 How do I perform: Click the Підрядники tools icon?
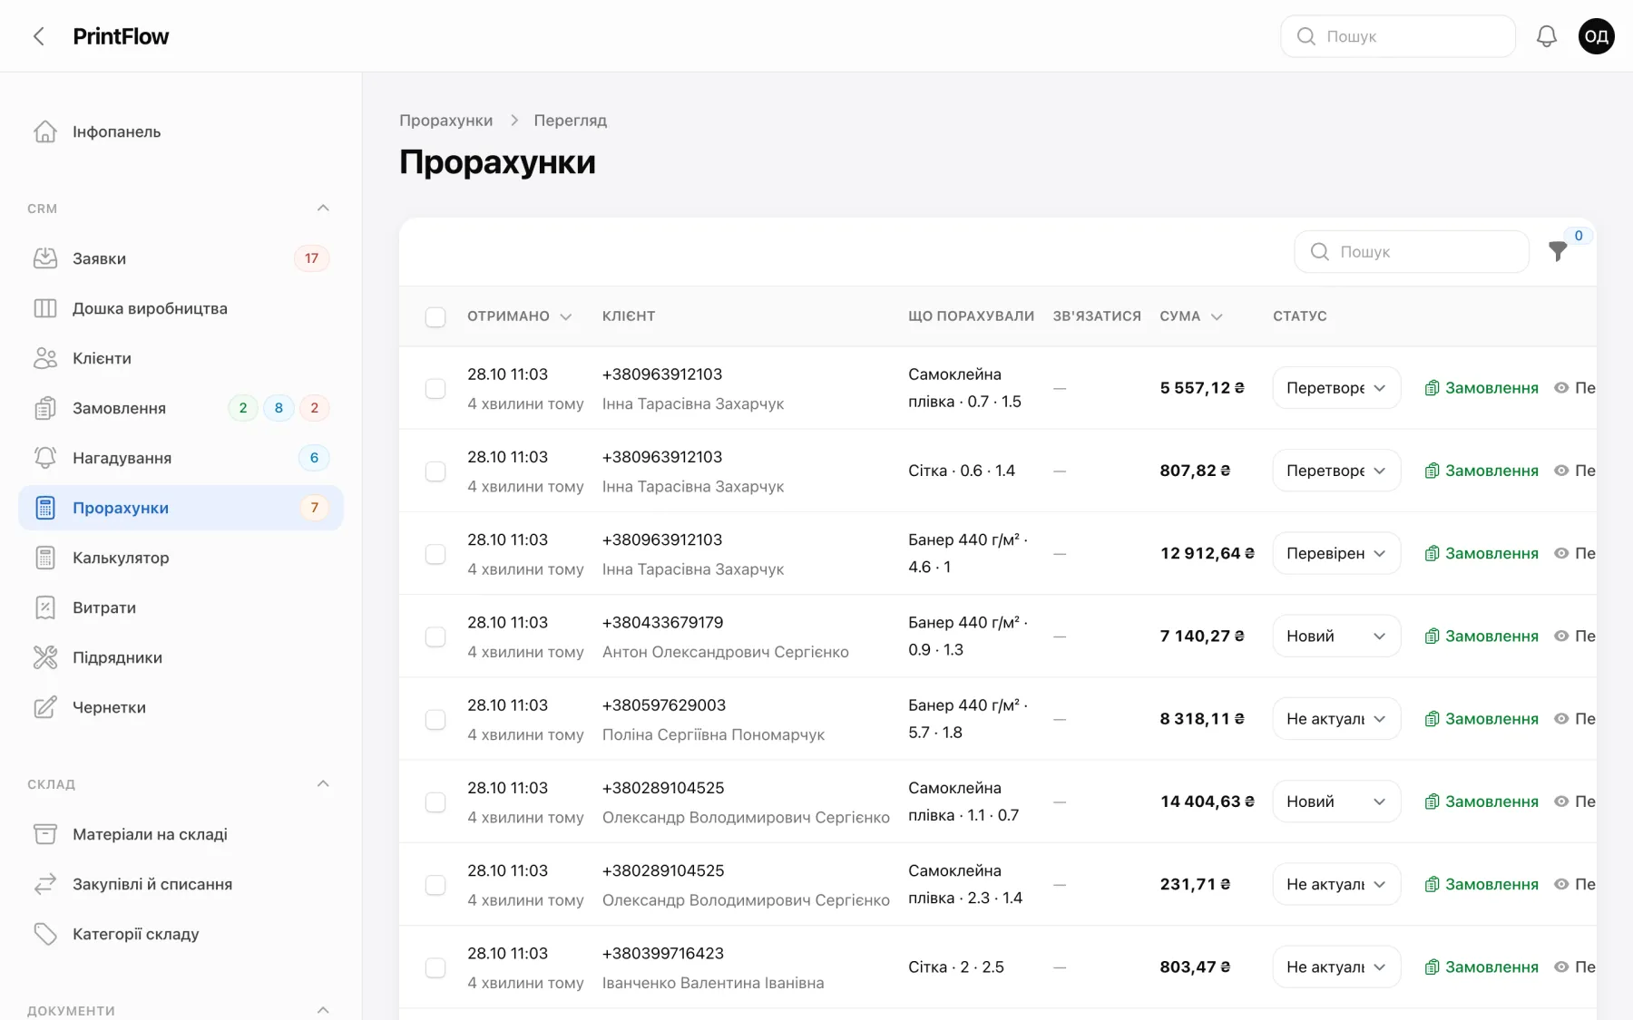click(x=45, y=657)
